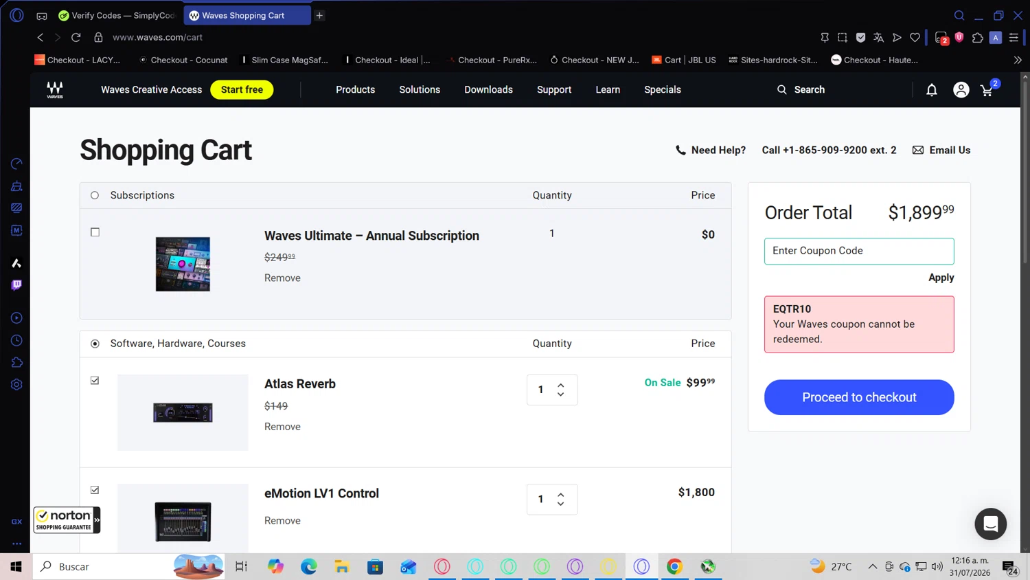Viewport: 1030px width, 580px height.
Task: Go back to the previous page
Action: (x=41, y=37)
